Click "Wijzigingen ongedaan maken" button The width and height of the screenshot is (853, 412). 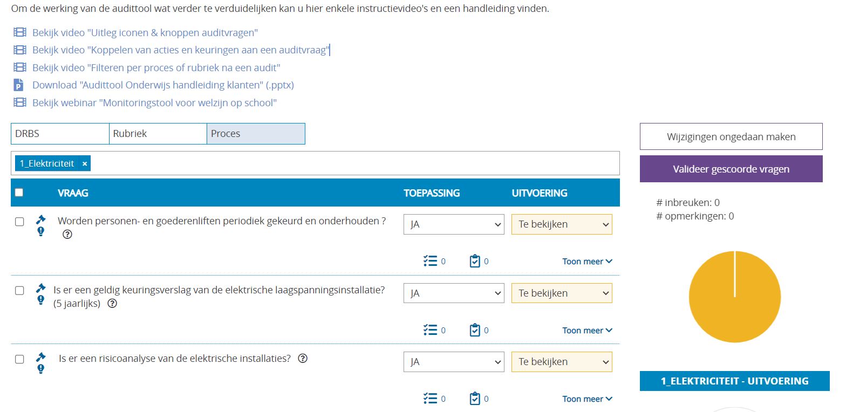click(x=731, y=136)
